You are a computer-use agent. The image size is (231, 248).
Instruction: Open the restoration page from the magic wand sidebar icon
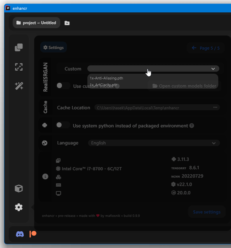[x=19, y=86]
